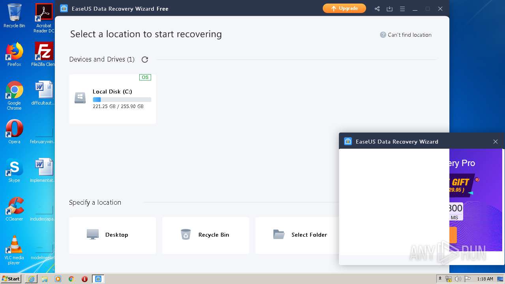Open FileZilla Client desktop shortcut
The height and width of the screenshot is (284, 505).
point(44,54)
